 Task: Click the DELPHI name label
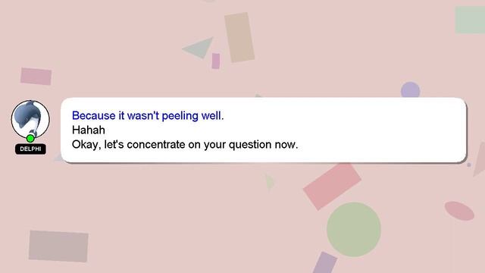pos(30,149)
